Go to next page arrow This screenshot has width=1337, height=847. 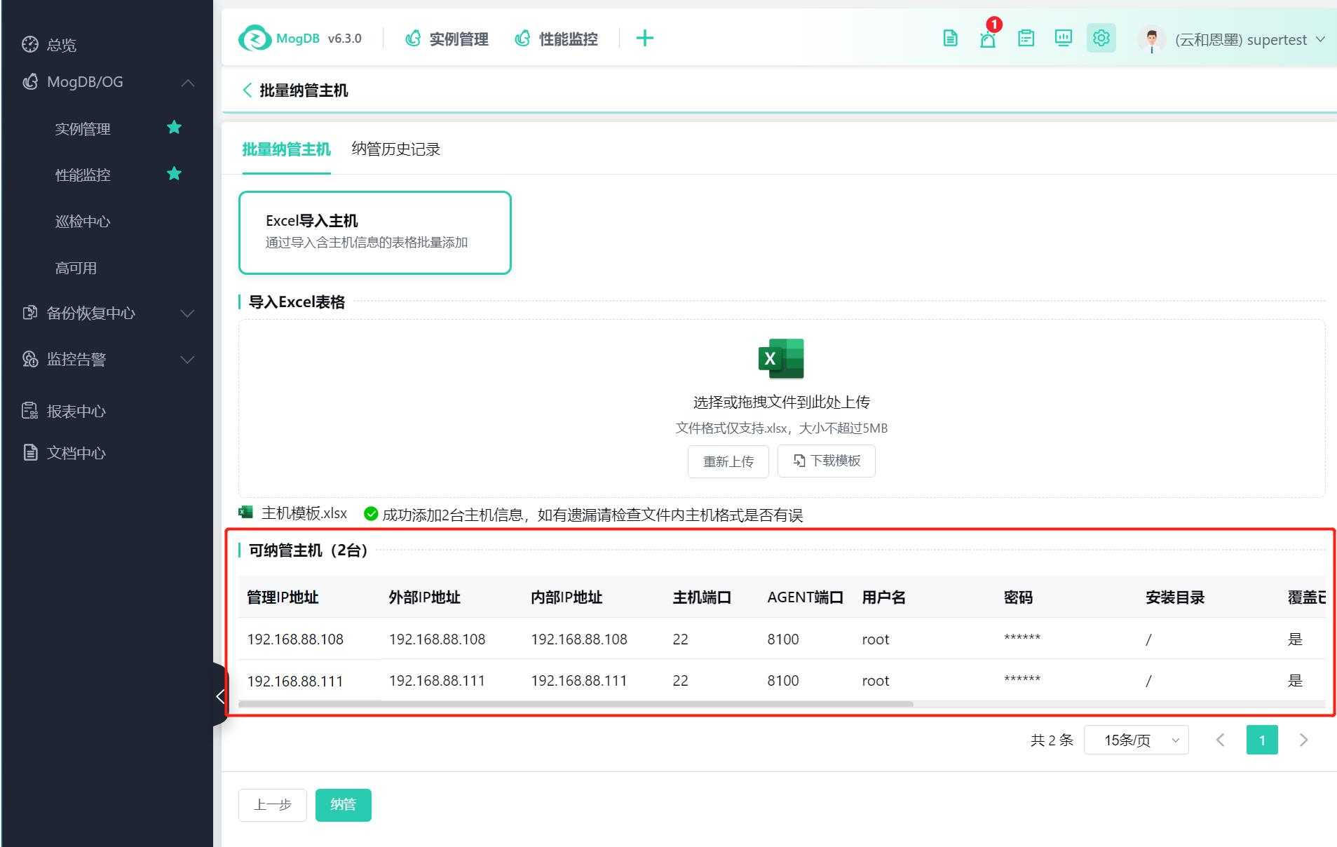[x=1303, y=740]
